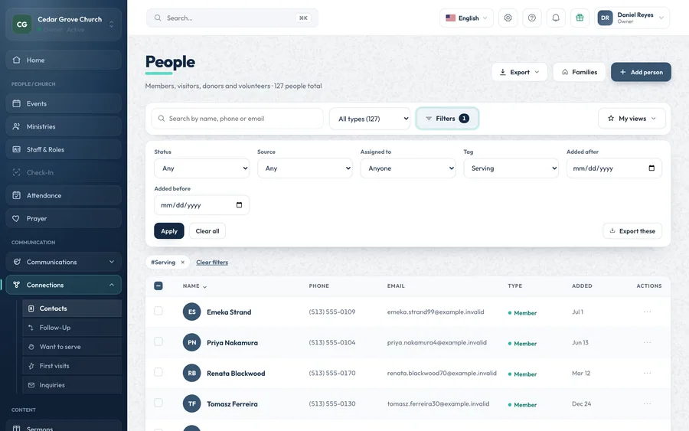This screenshot has height=431, width=689.
Task: Check the box for Renata Blackwood
Action: coord(158,372)
